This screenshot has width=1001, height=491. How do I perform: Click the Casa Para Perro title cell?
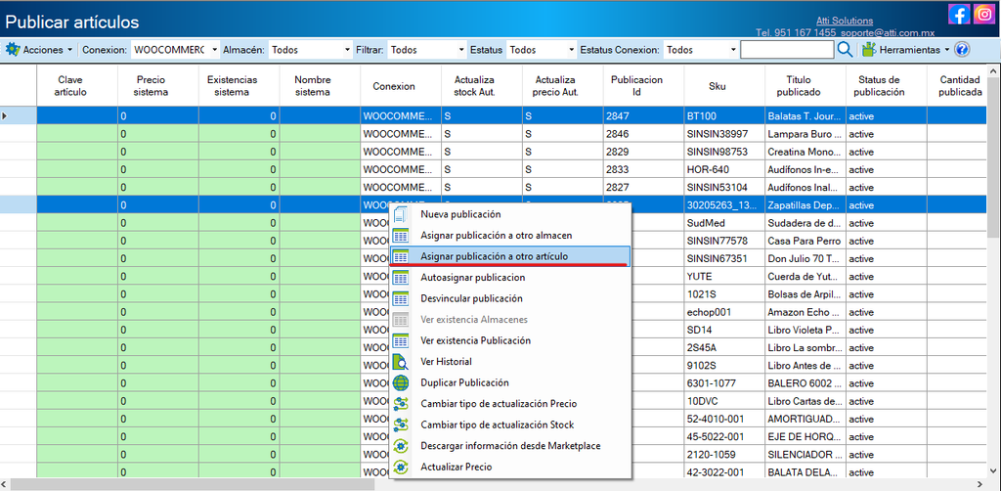805,242
